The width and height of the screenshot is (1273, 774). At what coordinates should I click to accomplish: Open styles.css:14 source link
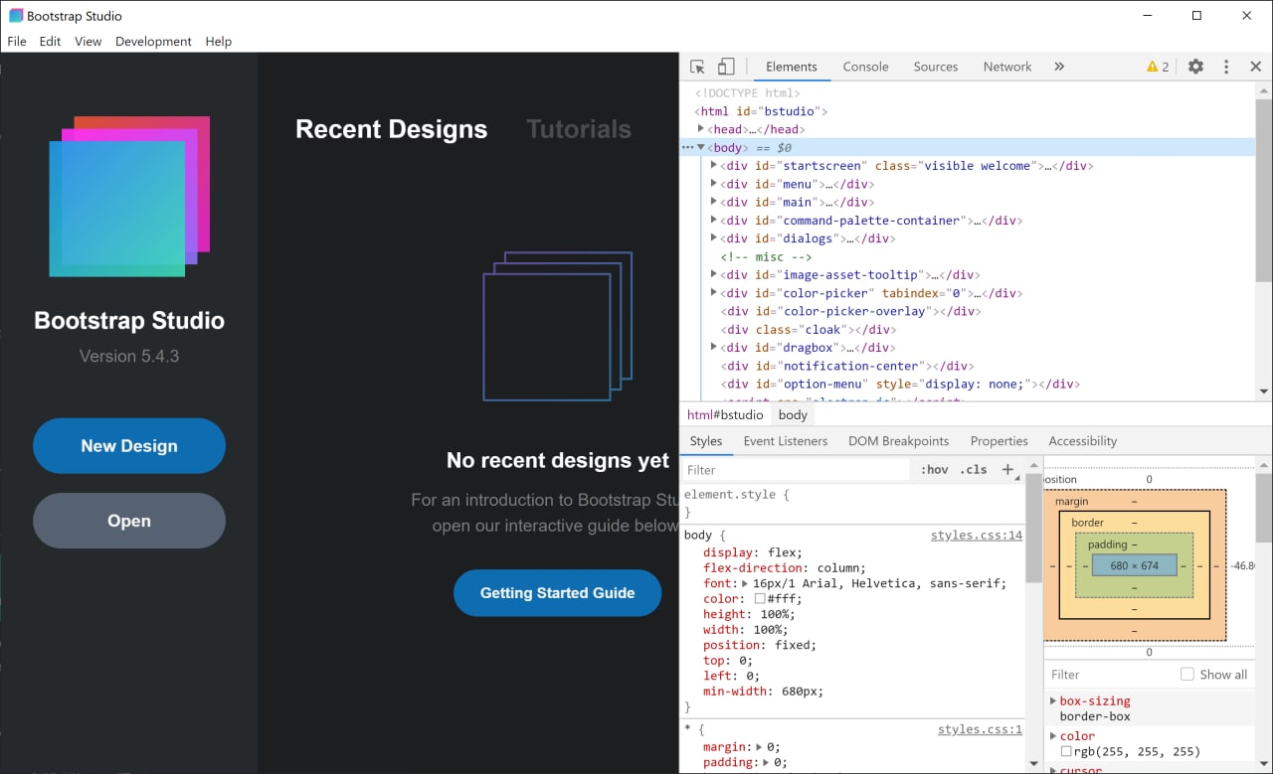(x=977, y=536)
